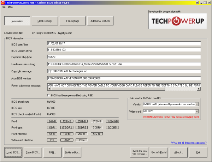Screen dimensions: 212x162
Task: Select the AGP video card interface indicator
Action: (x=67, y=140)
